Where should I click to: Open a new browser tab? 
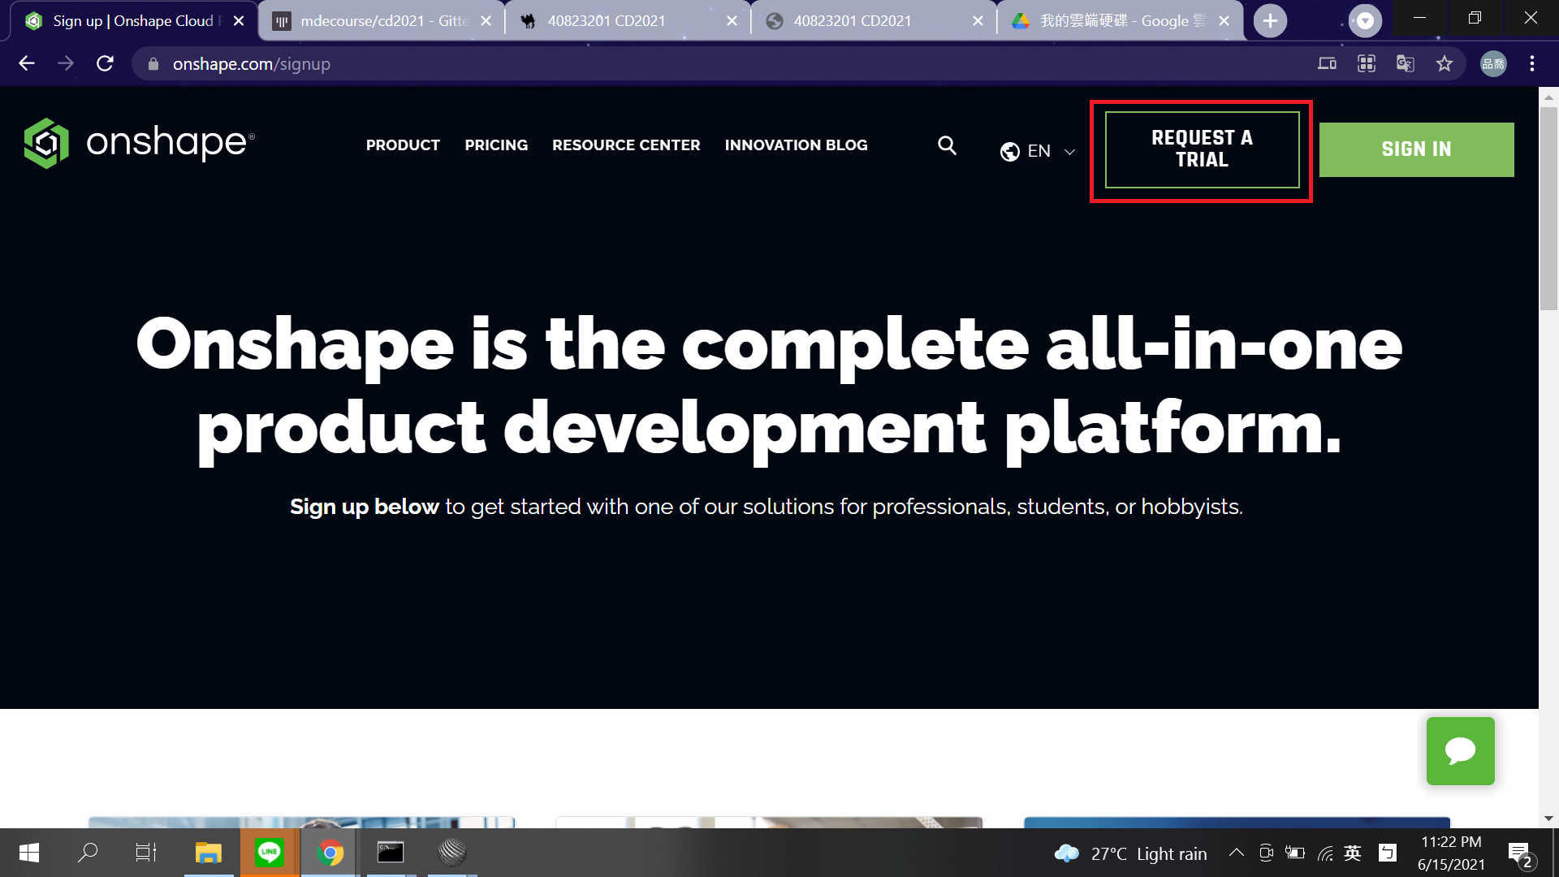pyautogui.click(x=1270, y=21)
